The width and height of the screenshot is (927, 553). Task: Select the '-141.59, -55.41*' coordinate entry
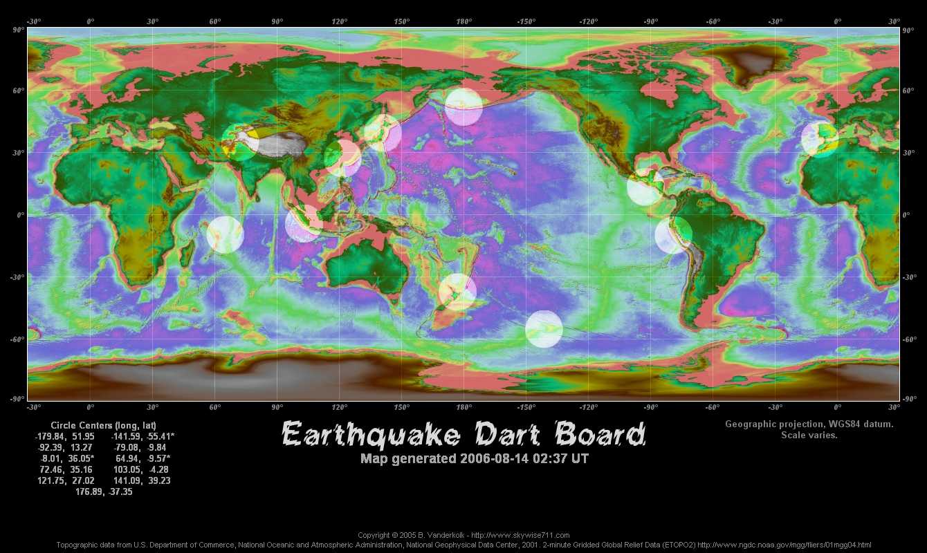[143, 436]
